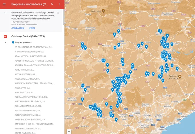Select AICON SISTEMAS, S.L.

(x=25, y=74)
